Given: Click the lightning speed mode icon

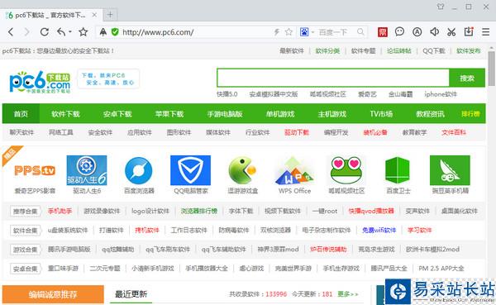Looking at the screenshot, I should click(277, 32).
